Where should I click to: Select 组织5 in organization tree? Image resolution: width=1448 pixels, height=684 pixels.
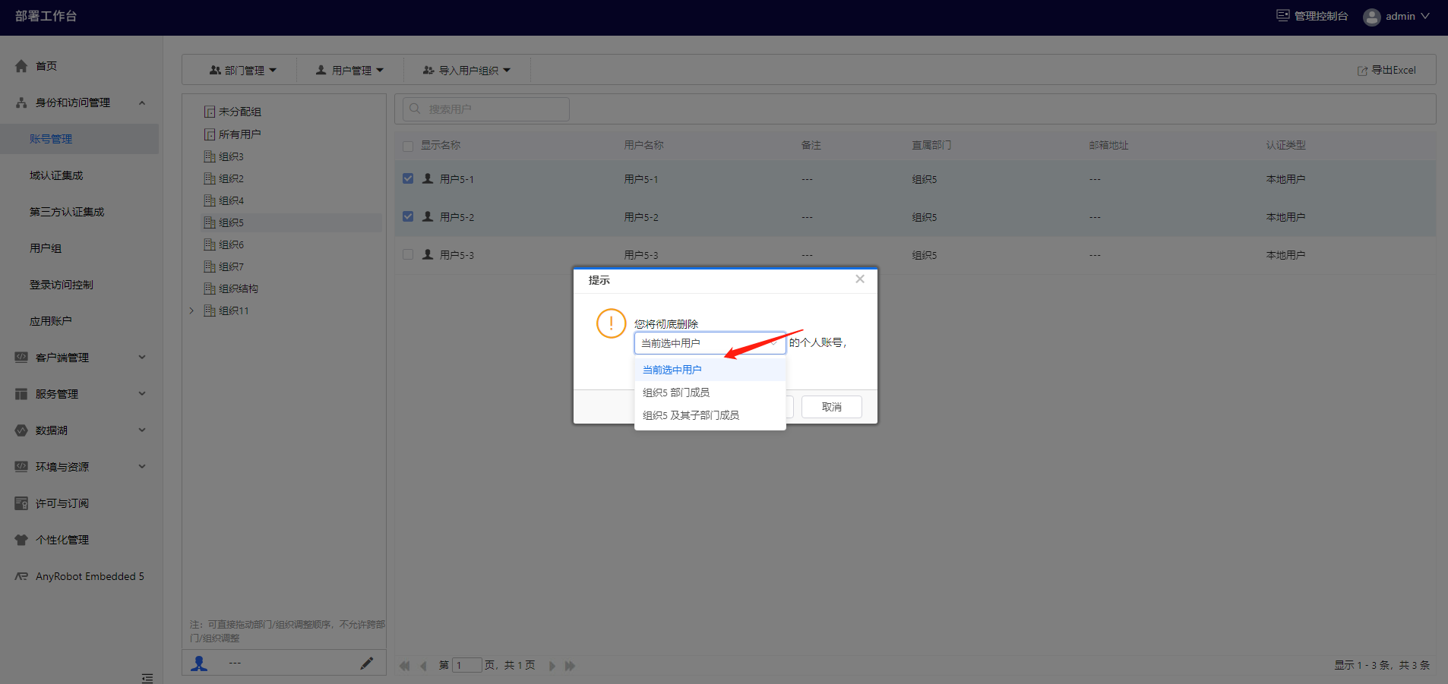click(x=231, y=222)
